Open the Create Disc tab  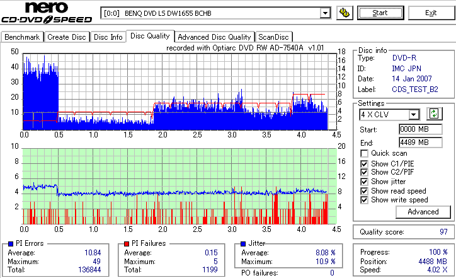point(67,37)
